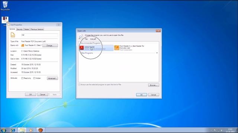
Task: Close the Open with dialog
Action: pyautogui.click(x=158, y=31)
